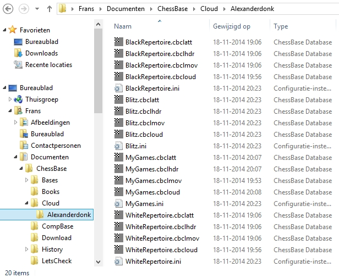Click navigation pane scroll down arrow
Screen dimensions: 339x278
click(98, 262)
